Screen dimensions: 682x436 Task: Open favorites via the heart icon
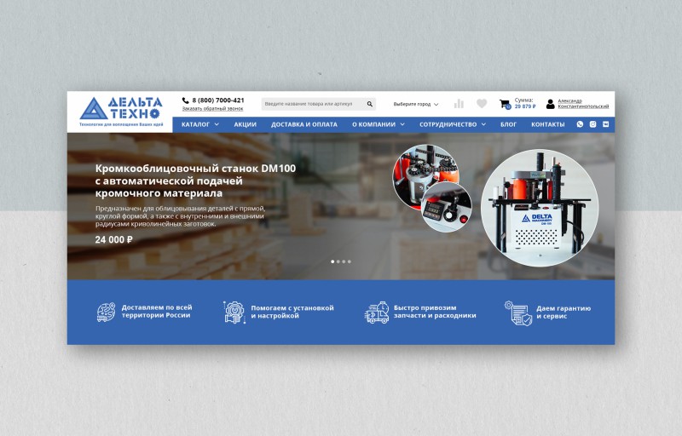[482, 103]
